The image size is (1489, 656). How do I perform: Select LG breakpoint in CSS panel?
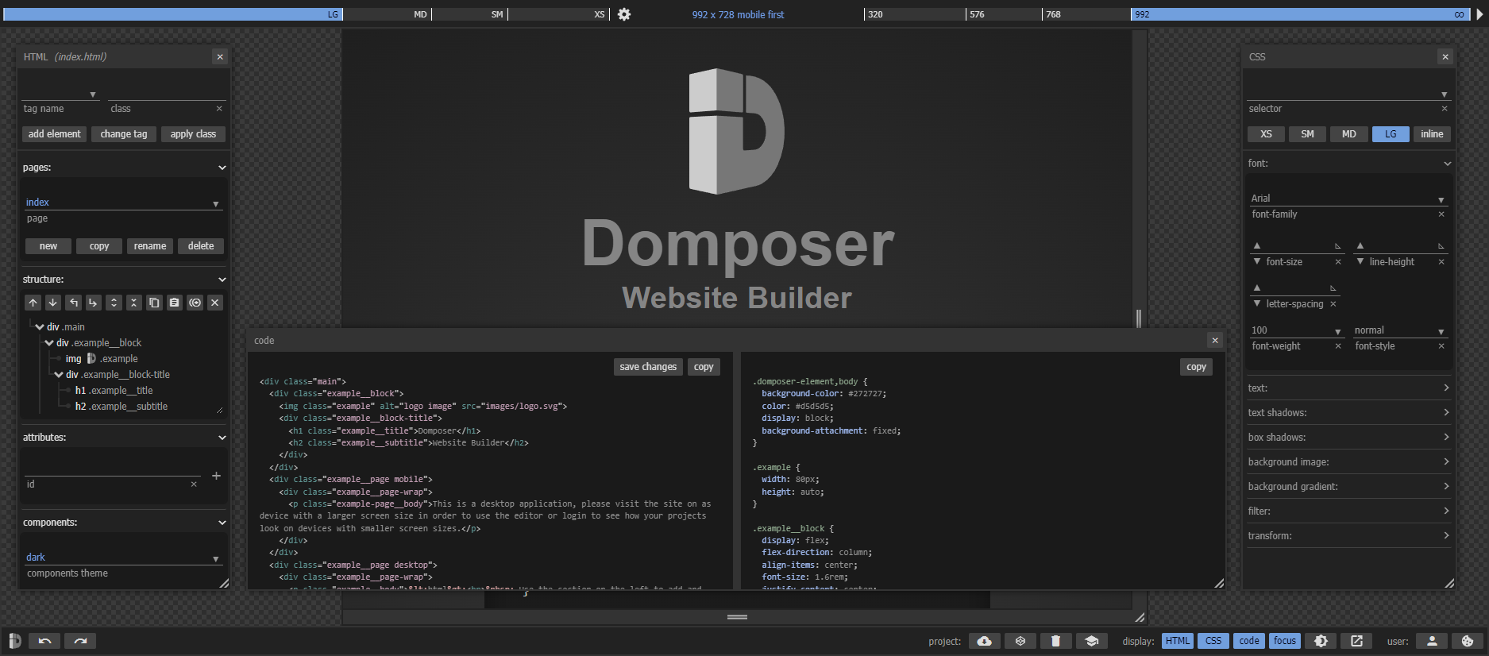pyautogui.click(x=1391, y=134)
